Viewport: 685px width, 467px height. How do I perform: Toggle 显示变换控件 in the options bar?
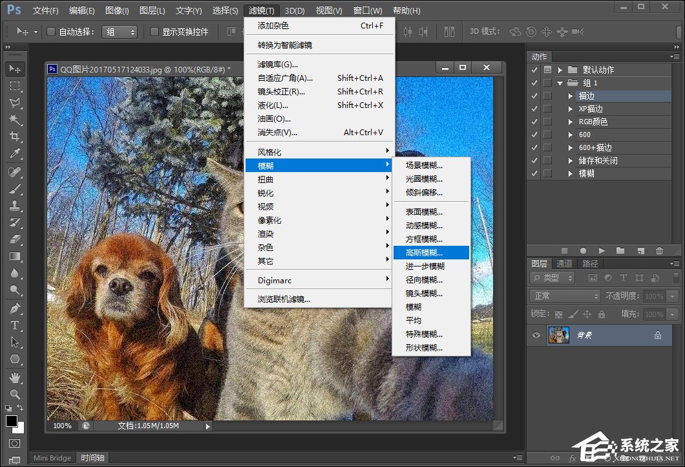pyautogui.click(x=154, y=32)
